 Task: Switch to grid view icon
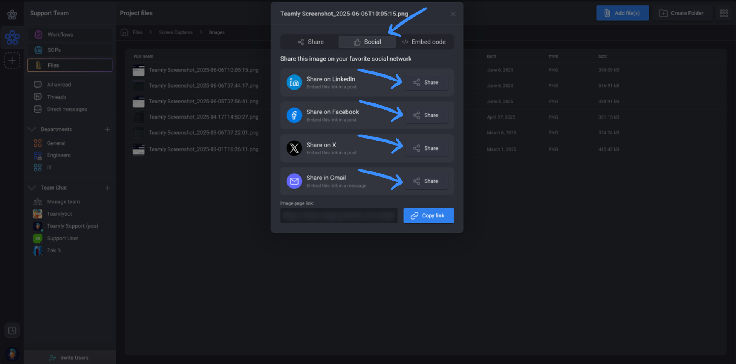click(724, 13)
